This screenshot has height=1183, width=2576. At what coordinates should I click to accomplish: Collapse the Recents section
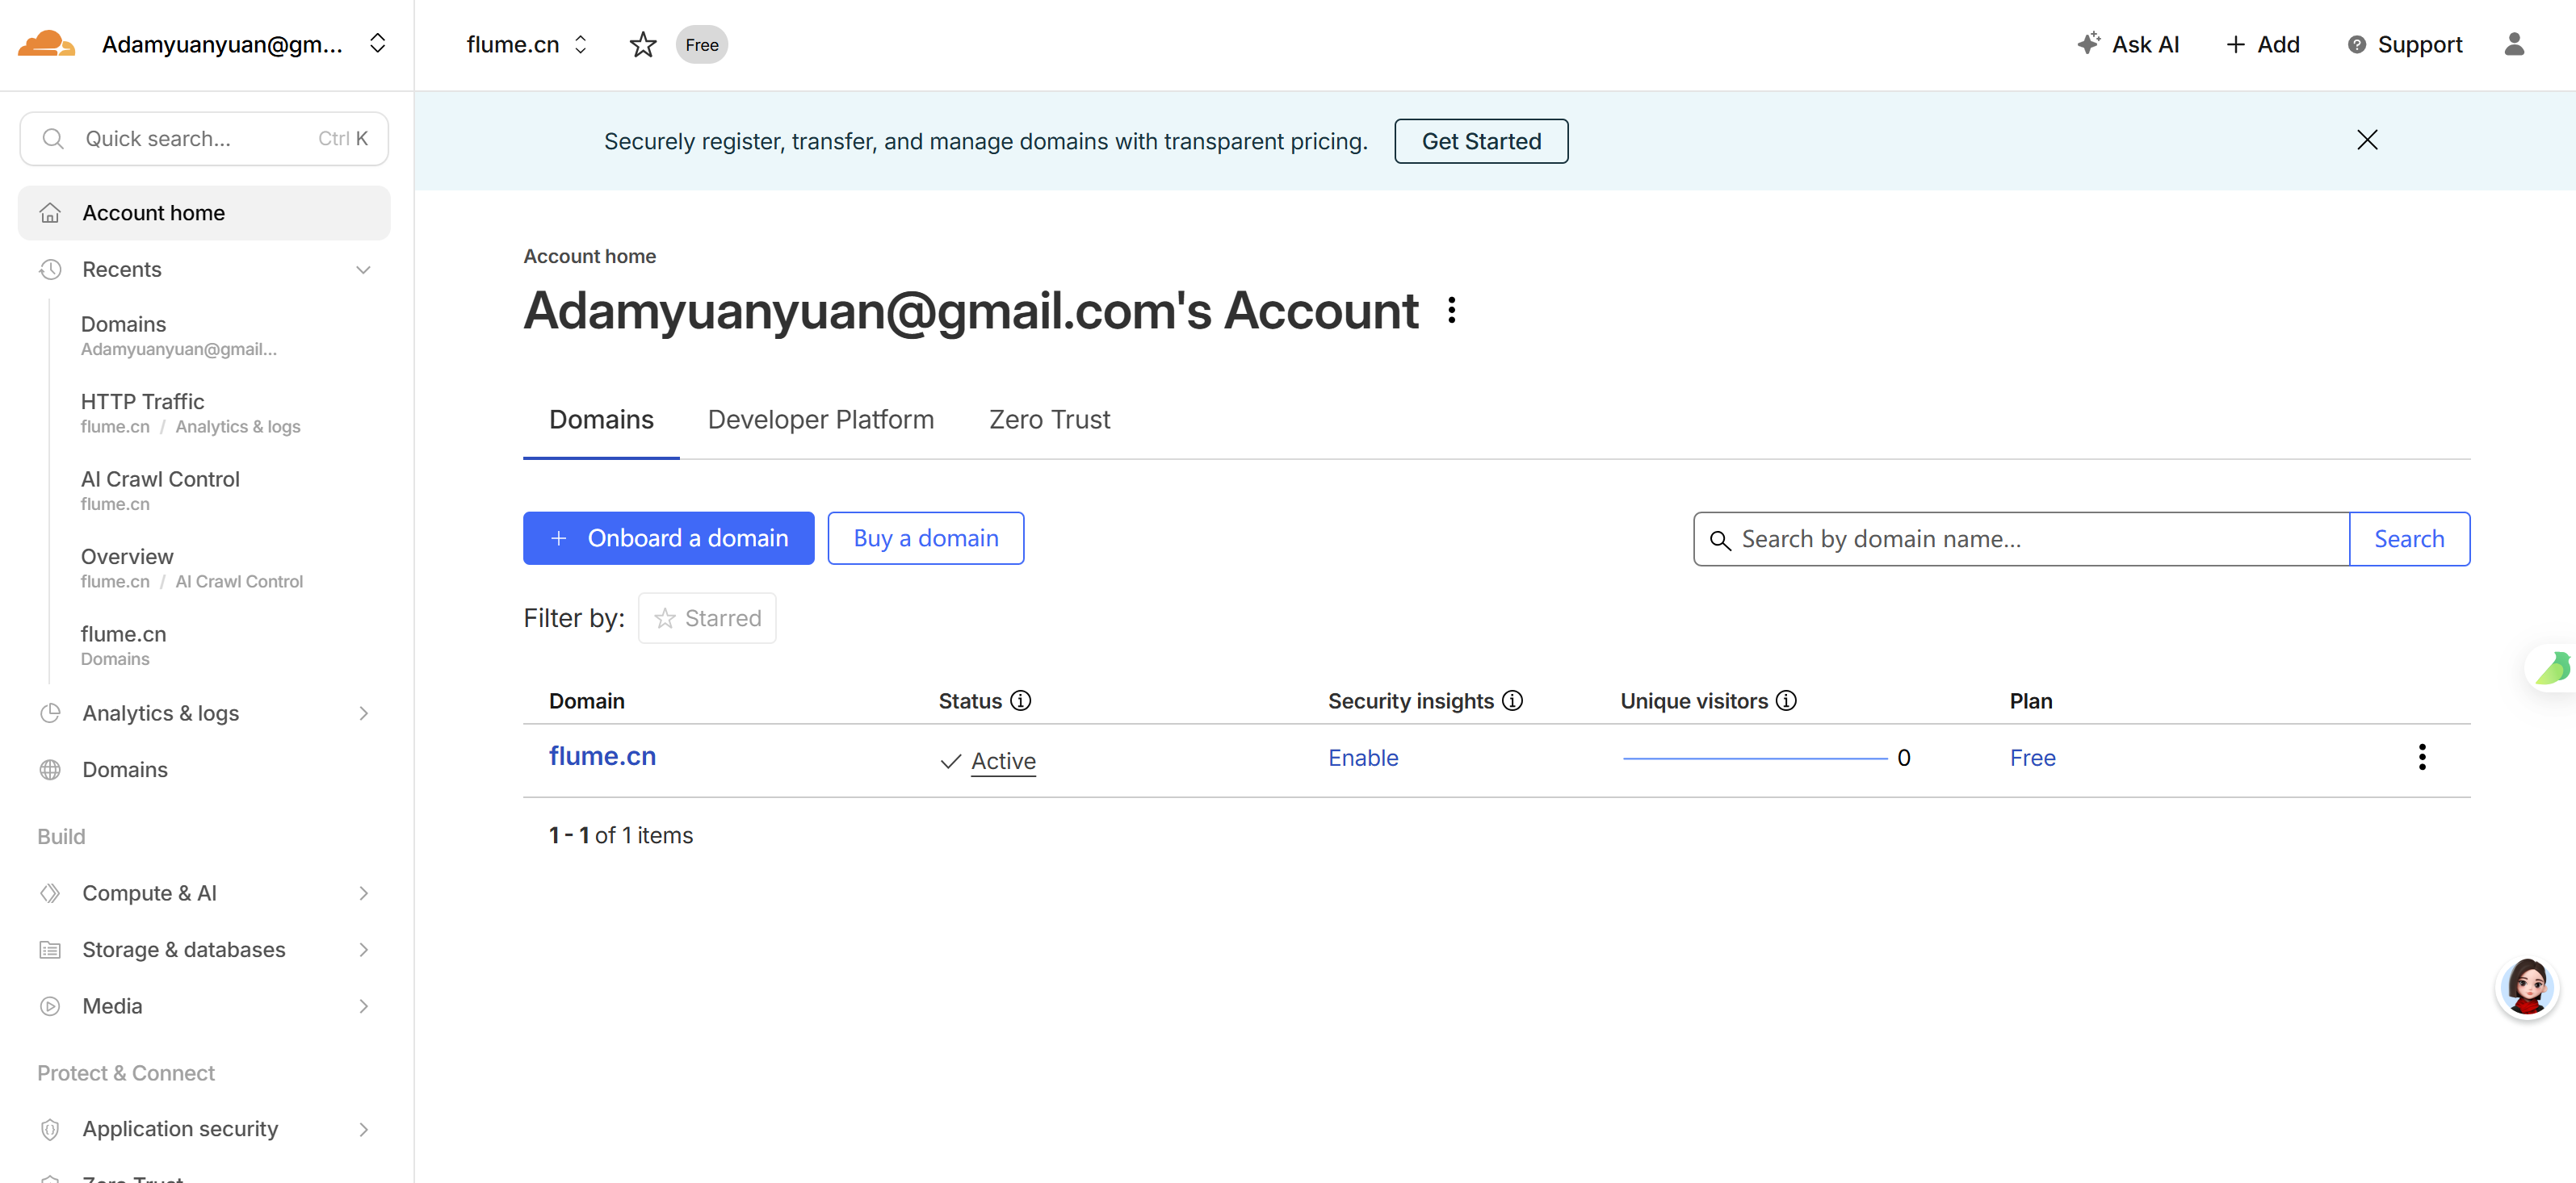tap(363, 270)
